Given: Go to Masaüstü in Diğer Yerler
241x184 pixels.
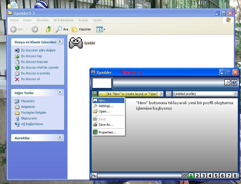Looking at the screenshot, I should pos(25,101).
